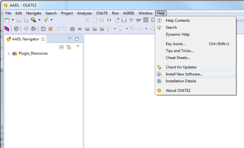Expand the Plugin_Resources tree node
244x148 pixels.
tap(9, 54)
